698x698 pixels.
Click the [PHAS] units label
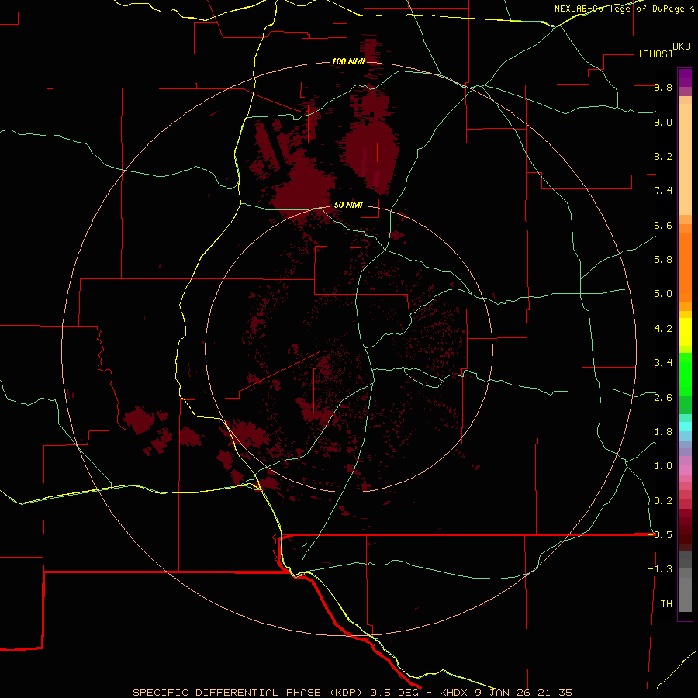(x=655, y=54)
